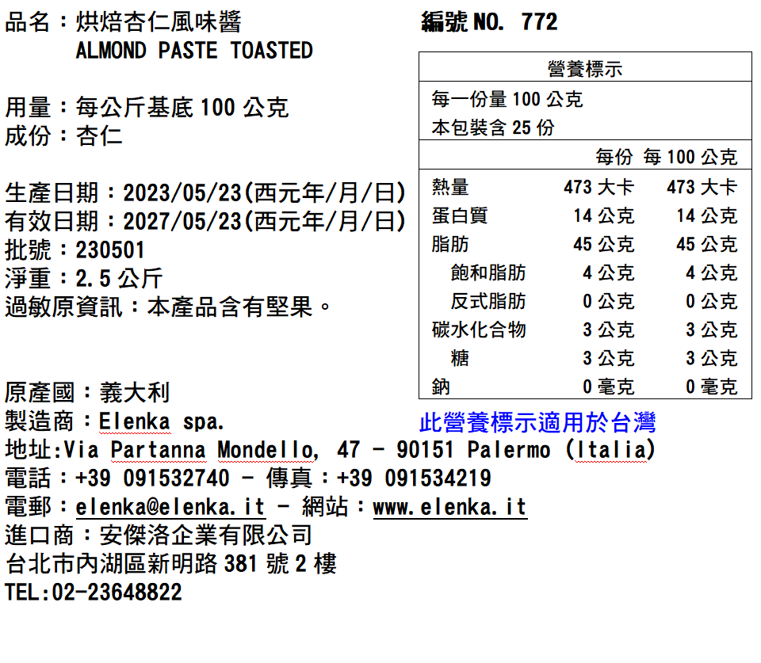Click '0 毫克' in the 每份 column
The width and height of the screenshot is (761, 663).
tap(608, 387)
